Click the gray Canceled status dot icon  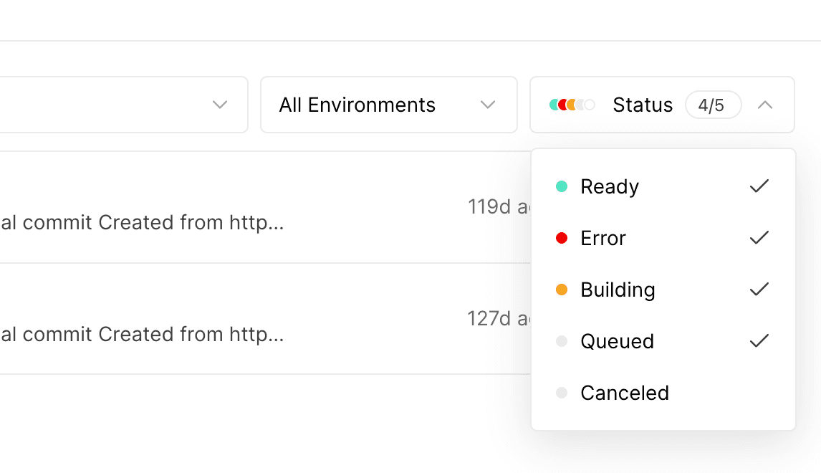(x=562, y=393)
